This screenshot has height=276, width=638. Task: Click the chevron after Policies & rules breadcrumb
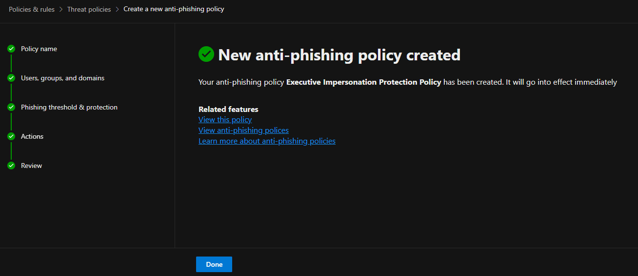(x=61, y=9)
